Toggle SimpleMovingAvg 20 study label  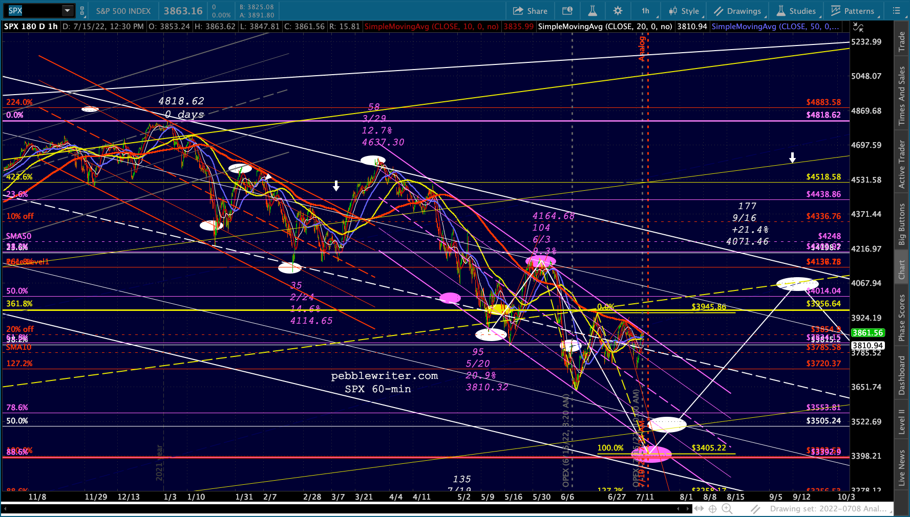(x=605, y=27)
